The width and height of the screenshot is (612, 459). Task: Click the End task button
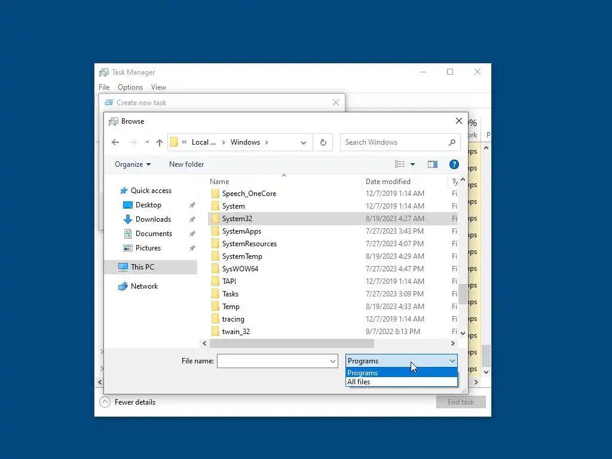461,402
